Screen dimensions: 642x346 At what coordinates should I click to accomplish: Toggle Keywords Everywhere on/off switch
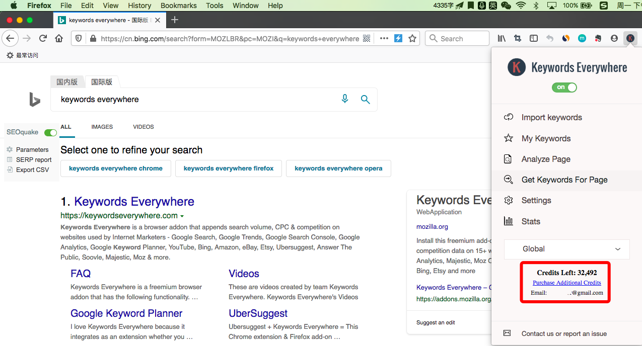[x=564, y=88]
